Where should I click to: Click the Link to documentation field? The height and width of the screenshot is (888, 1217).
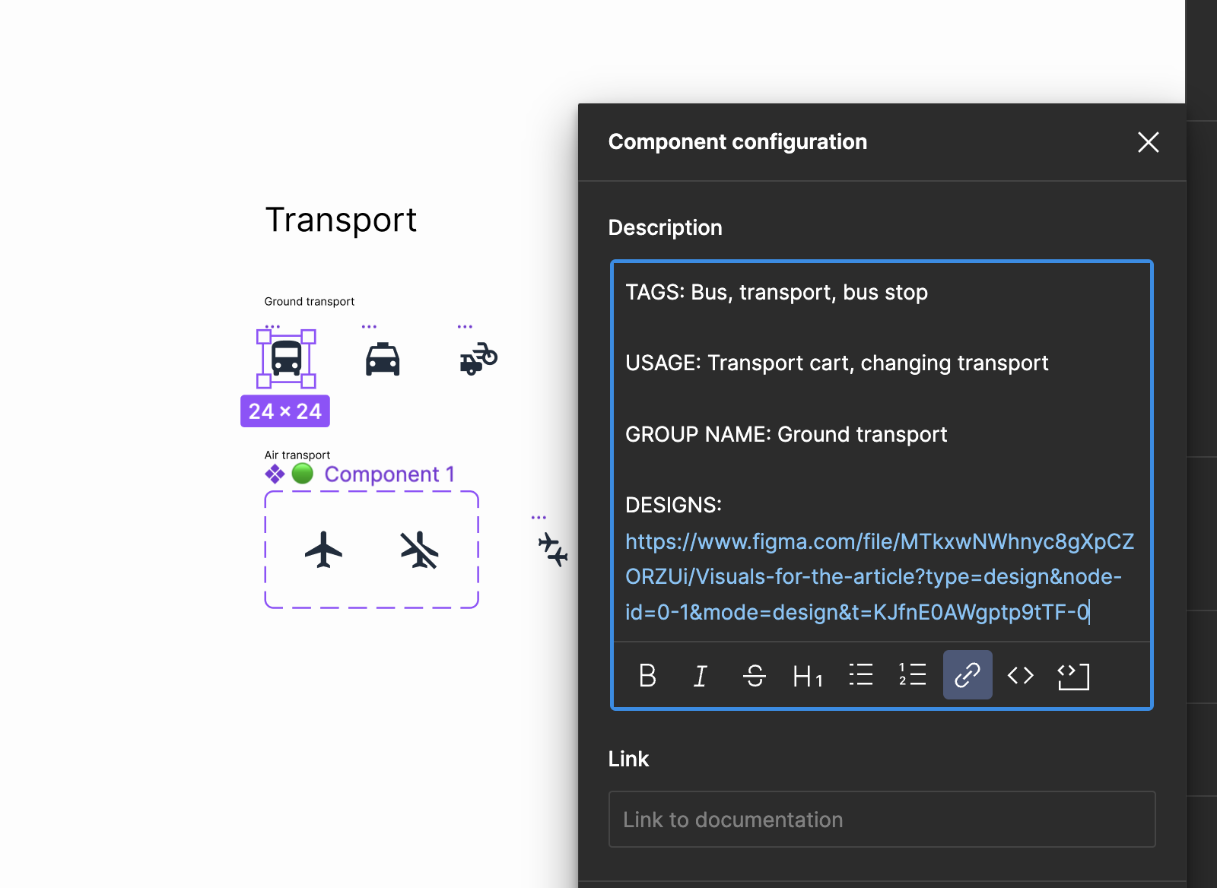(882, 820)
